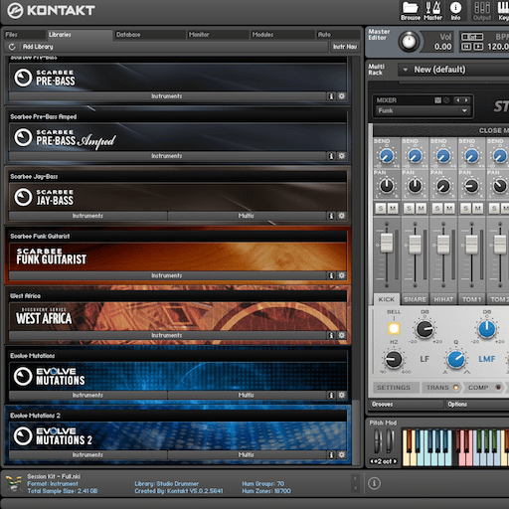The width and height of the screenshot is (509, 509).
Task: Open settings gear for Pre-Bass Amped
Action: [341, 156]
